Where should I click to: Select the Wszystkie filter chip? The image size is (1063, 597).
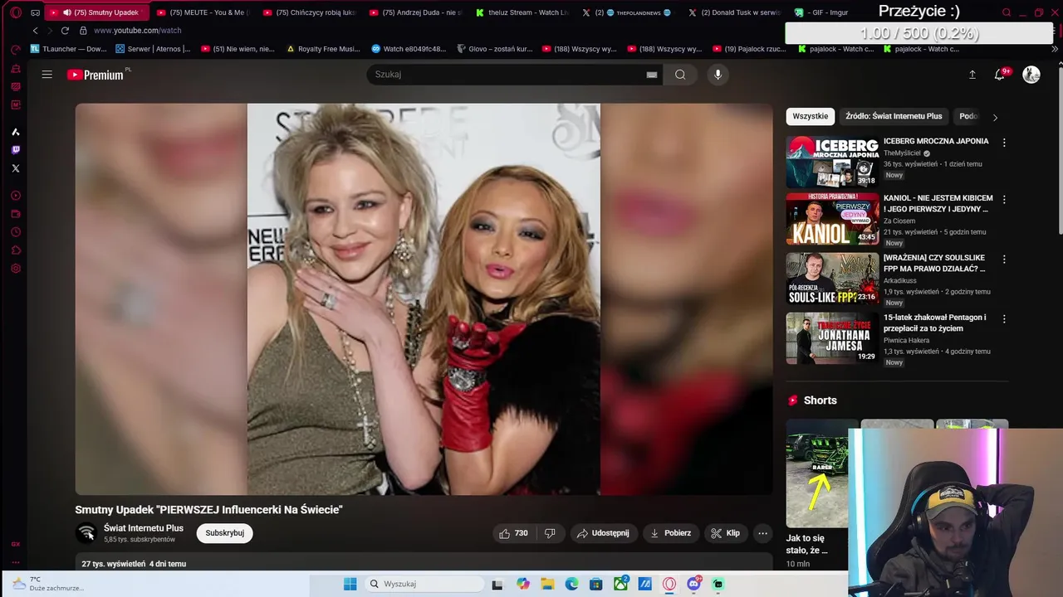coord(810,116)
